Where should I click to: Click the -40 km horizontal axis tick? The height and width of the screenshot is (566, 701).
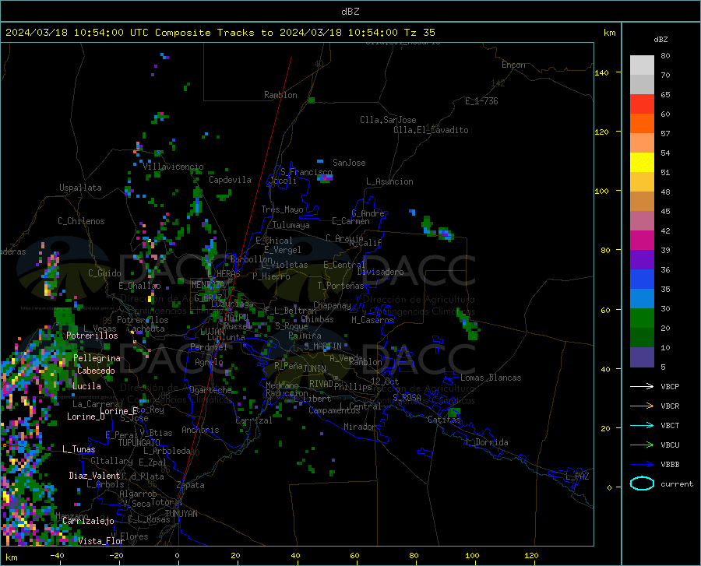coord(57,556)
